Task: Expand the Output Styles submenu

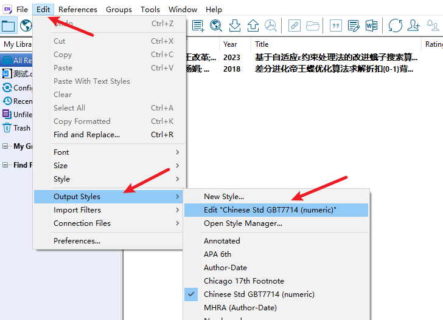Action: (x=110, y=197)
